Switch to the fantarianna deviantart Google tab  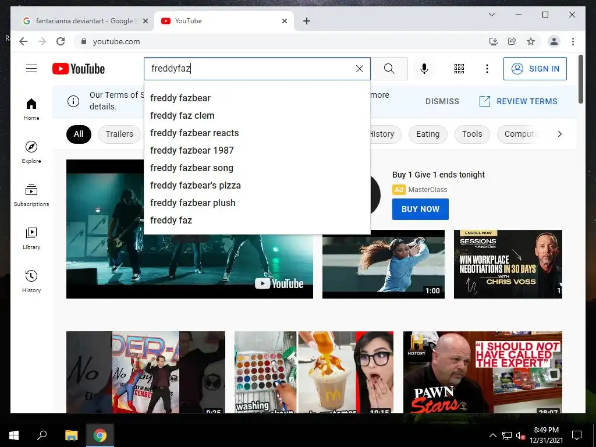pyautogui.click(x=84, y=21)
